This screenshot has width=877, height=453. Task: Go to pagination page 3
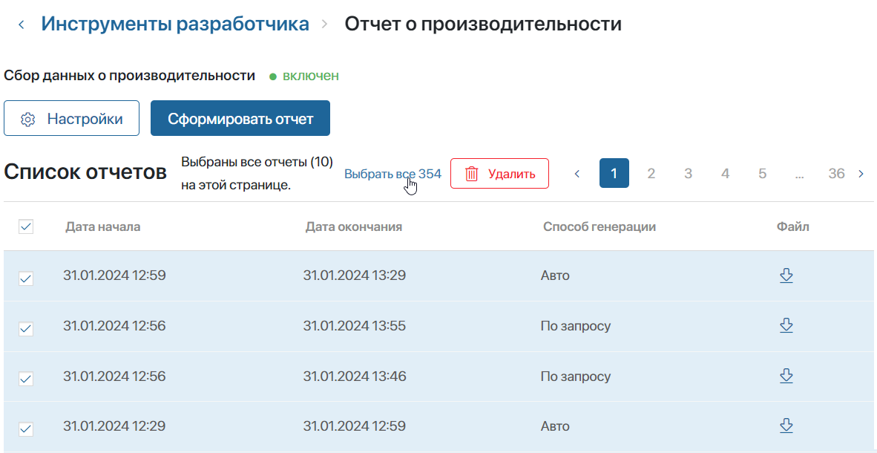click(x=688, y=174)
